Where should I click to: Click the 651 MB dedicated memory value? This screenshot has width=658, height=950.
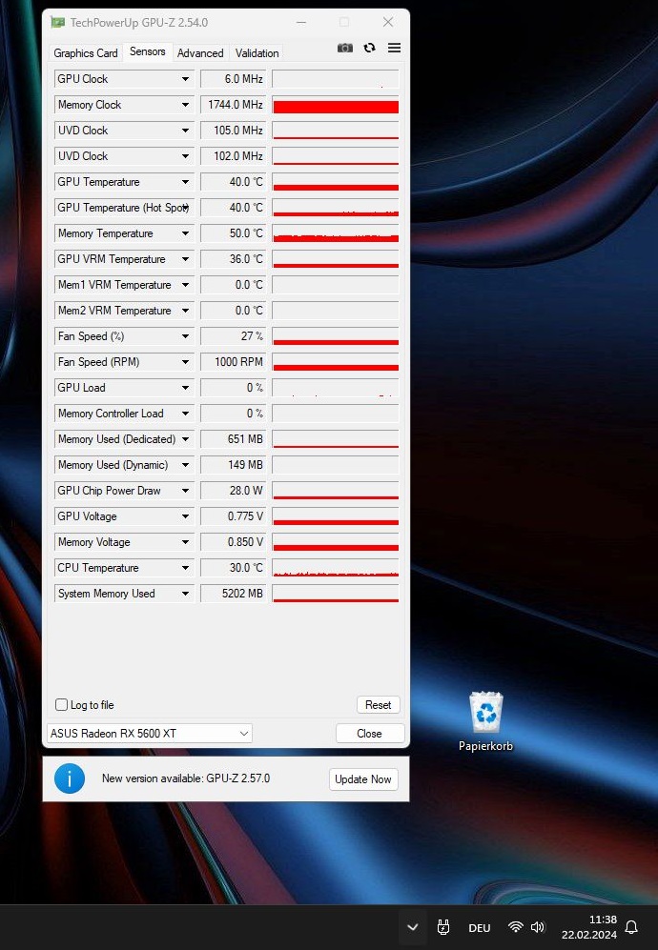point(234,439)
